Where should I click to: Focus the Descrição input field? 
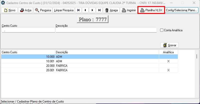click(106, 30)
